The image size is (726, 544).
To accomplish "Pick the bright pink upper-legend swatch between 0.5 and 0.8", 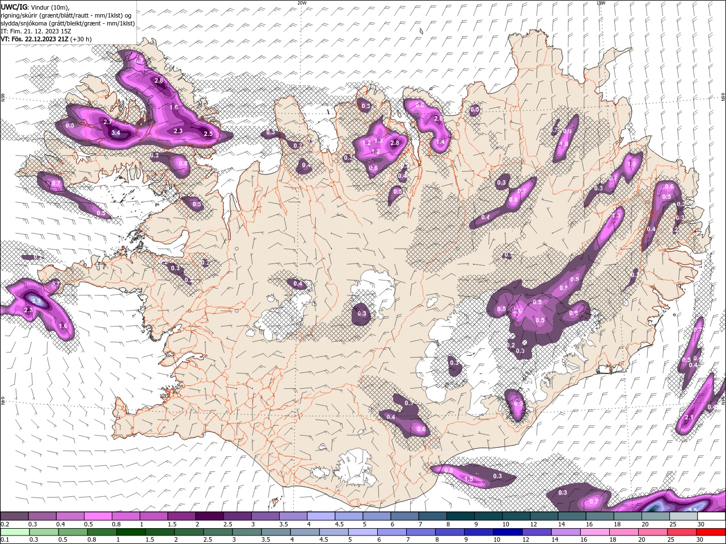I will [98, 516].
